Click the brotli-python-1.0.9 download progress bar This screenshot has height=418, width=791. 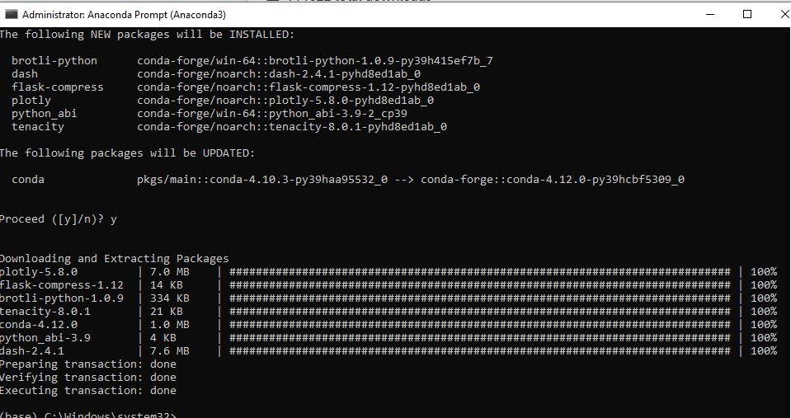point(480,298)
